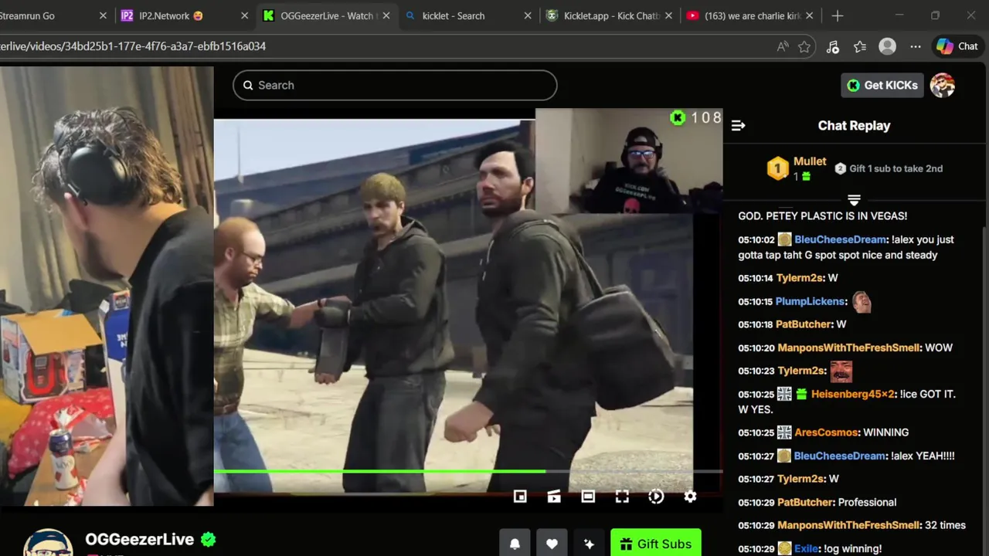
Task: Click the Mullet top gifter entry
Action: pos(797,168)
